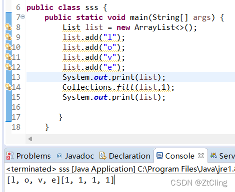Click line number 13 in gutter
Screen dimensions: 235x192
point(16,77)
